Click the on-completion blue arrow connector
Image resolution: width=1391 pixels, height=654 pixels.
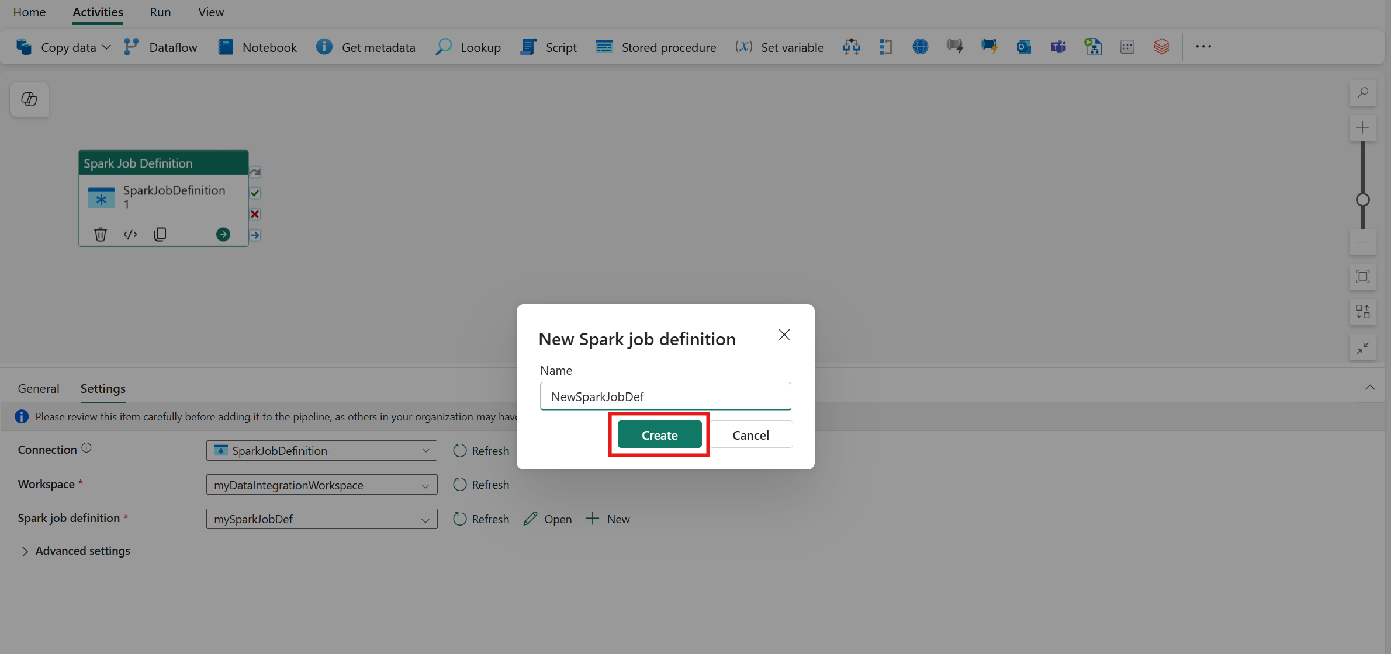point(255,235)
